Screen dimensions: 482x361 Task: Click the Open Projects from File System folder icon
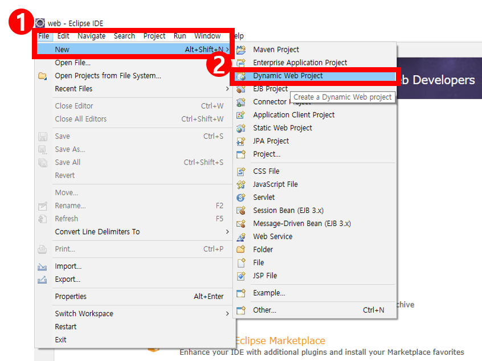(x=42, y=76)
